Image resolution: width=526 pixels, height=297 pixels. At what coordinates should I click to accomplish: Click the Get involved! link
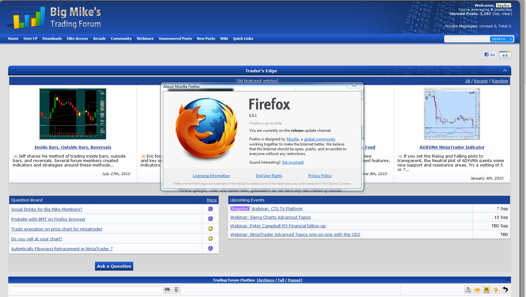[x=293, y=162]
